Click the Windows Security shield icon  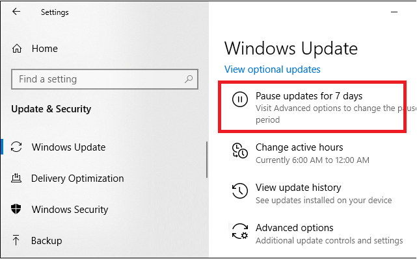[x=16, y=209]
